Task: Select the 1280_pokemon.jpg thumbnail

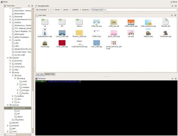Action: pos(148,22)
